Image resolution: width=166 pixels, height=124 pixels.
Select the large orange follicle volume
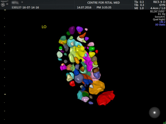(97, 87)
